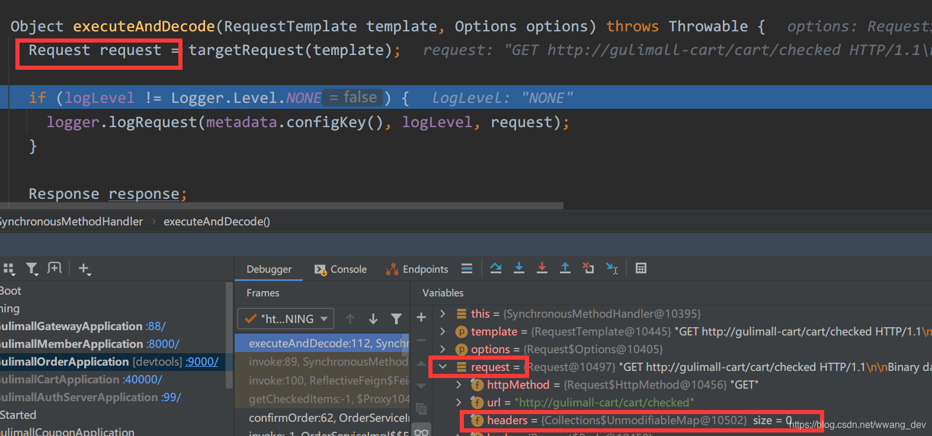This screenshot has height=436, width=932.
Task: Select GulimallGatewayApplication service
Action: pyautogui.click(x=83, y=326)
